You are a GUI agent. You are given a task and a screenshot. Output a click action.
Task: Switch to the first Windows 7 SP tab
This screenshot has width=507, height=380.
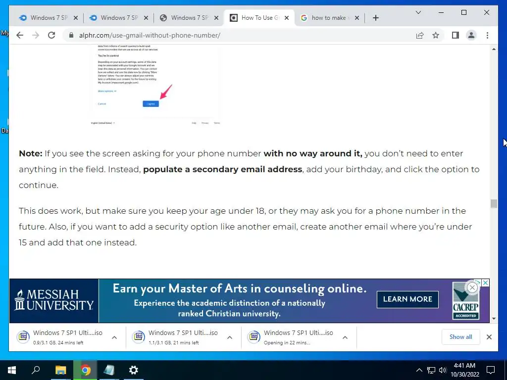pyautogui.click(x=48, y=18)
